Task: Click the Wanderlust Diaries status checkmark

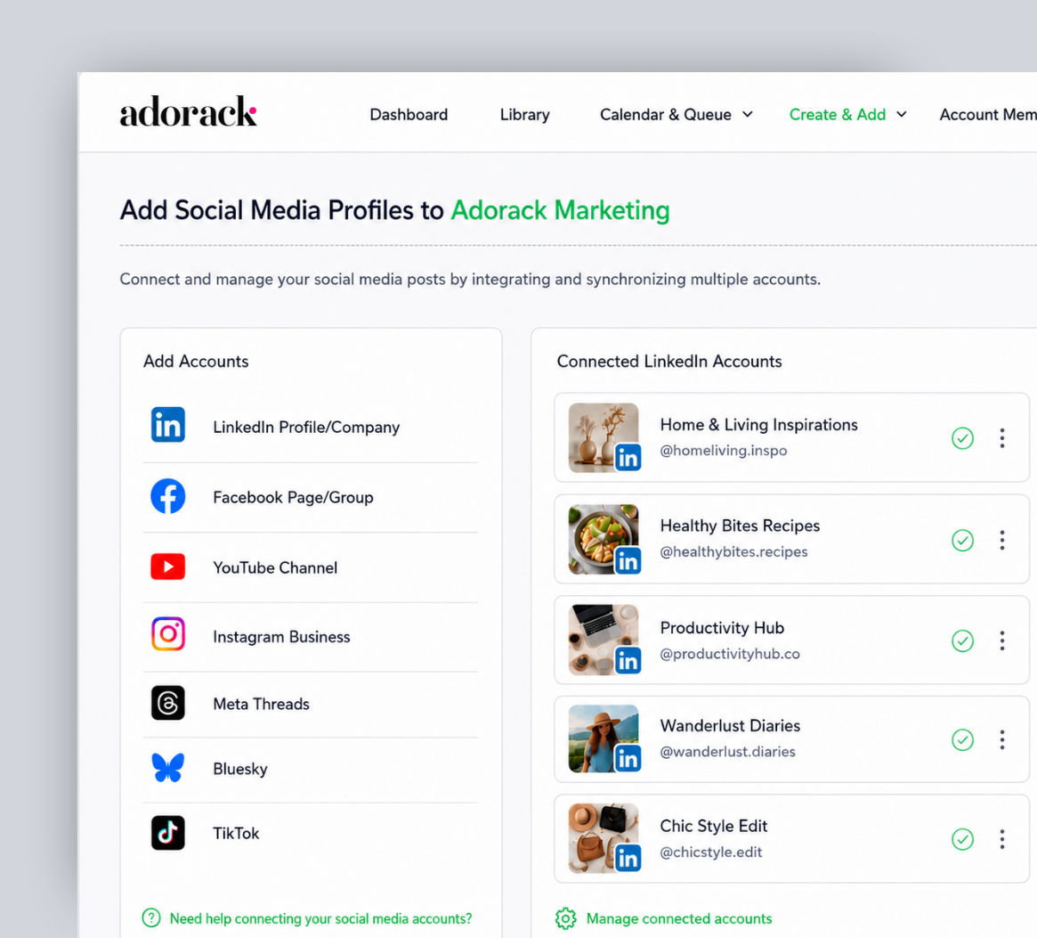Action: click(962, 739)
